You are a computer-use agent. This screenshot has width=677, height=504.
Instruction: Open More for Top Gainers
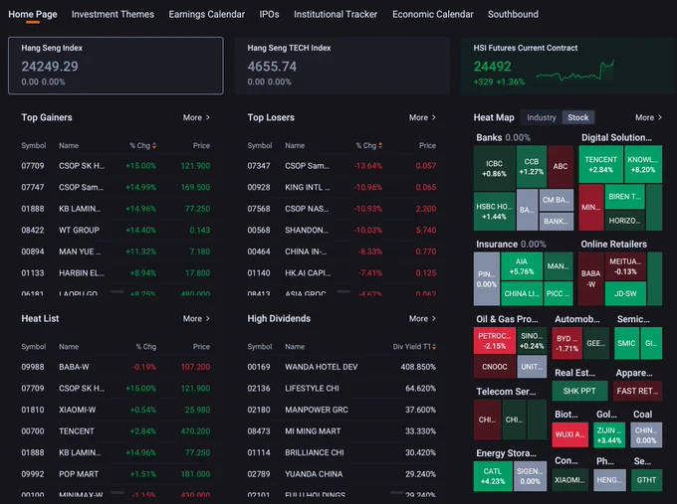pyautogui.click(x=196, y=117)
